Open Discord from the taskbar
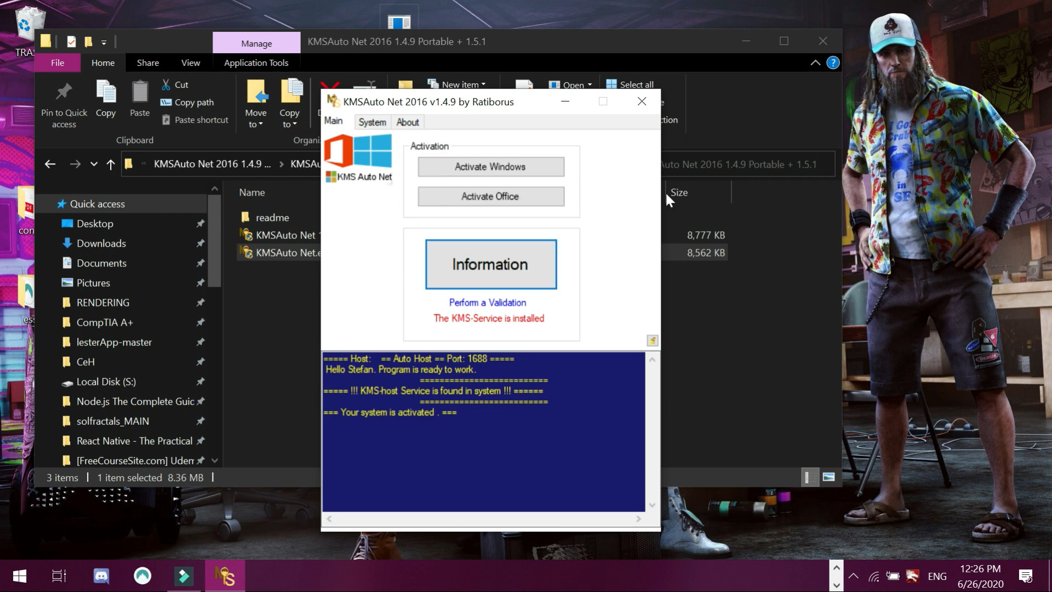This screenshot has width=1052, height=592. click(x=101, y=576)
